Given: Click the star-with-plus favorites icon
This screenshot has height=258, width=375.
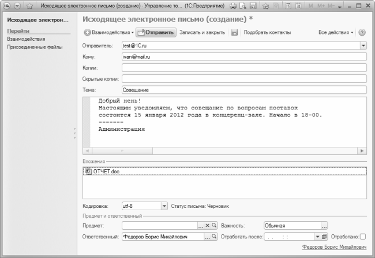Looking at the screenshot, I should 266,6.
